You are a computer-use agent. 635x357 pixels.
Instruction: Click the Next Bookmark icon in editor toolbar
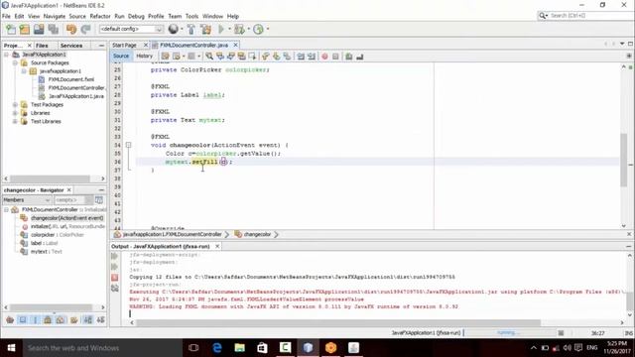[x=276, y=57]
